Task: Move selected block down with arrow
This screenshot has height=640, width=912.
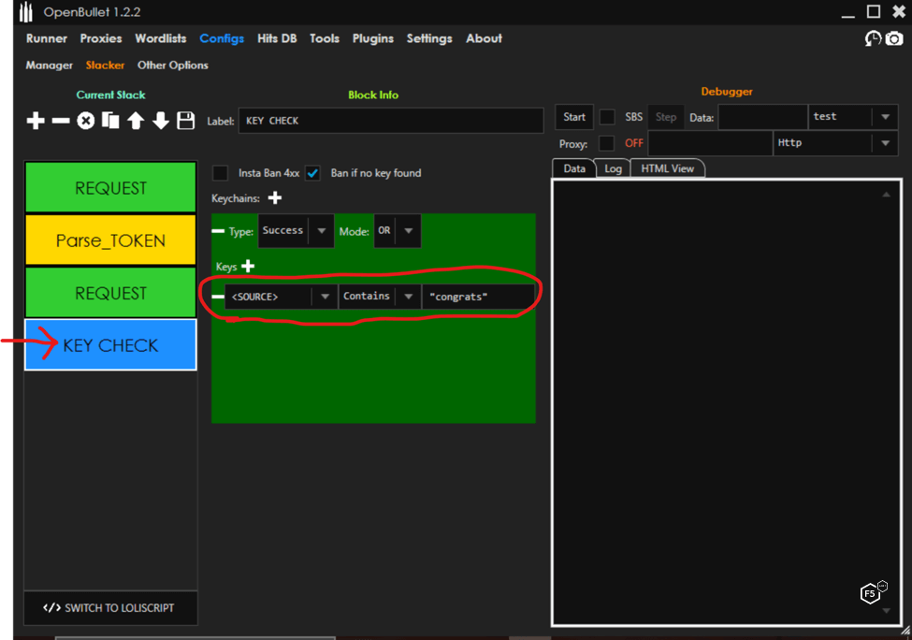Action: click(161, 121)
